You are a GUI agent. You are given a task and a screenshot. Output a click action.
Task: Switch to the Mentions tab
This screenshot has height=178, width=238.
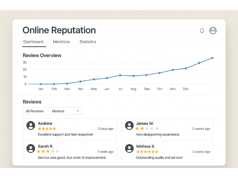click(61, 42)
